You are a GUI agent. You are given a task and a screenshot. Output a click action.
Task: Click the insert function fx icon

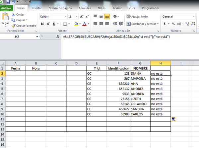[58, 37]
